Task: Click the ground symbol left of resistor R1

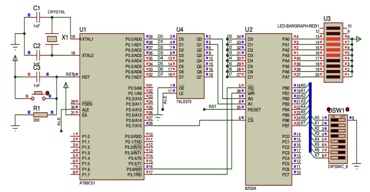Action: pyautogui.click(x=15, y=128)
